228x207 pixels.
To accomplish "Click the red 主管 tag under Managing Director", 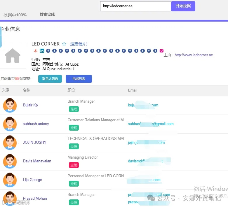I will coord(74,165).
